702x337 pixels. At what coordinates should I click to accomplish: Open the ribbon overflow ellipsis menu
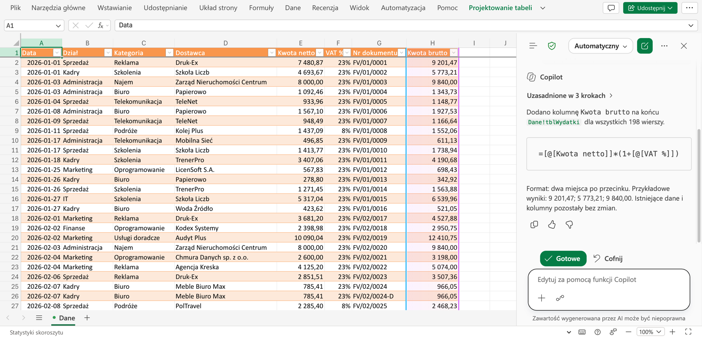coord(689,8)
